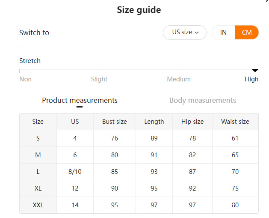Select the CM unit toggle
Viewport: 269px width, 218px height.
[x=247, y=33]
